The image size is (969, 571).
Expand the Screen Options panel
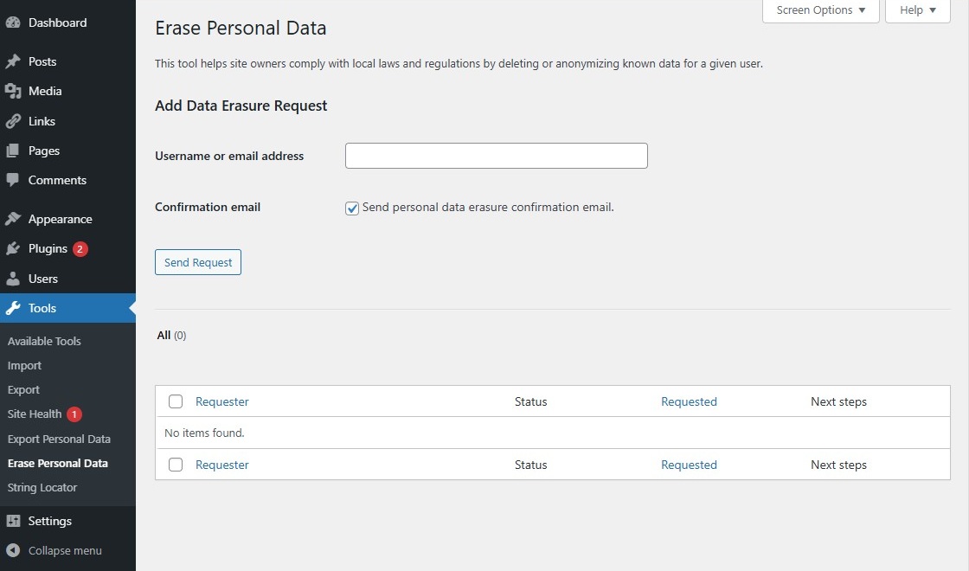[821, 10]
